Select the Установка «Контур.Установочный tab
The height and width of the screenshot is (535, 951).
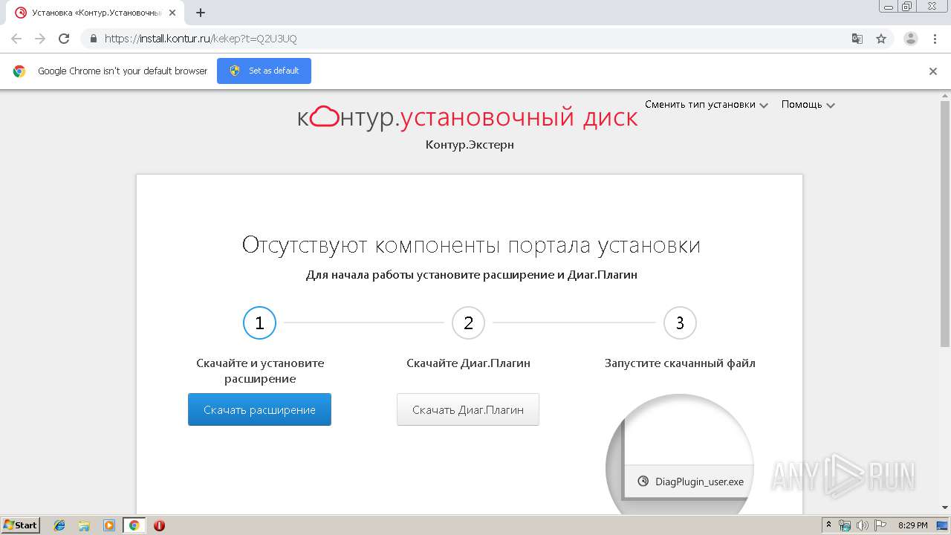(94, 13)
